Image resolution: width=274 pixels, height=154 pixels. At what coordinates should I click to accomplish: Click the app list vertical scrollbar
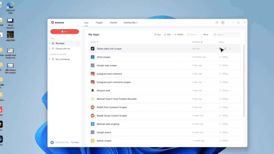(x=244, y=81)
